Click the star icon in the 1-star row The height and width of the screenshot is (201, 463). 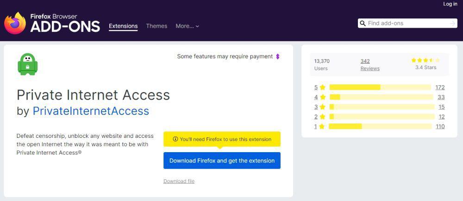[x=322, y=126]
